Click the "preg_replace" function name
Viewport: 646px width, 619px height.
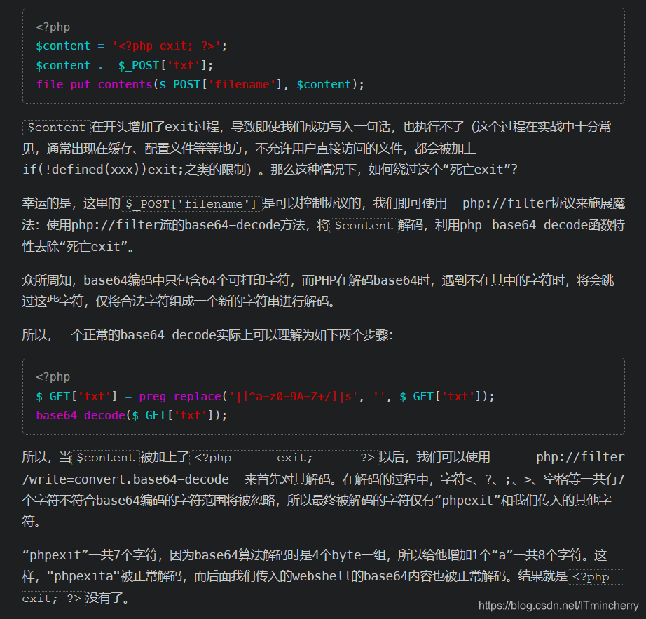[x=180, y=397]
